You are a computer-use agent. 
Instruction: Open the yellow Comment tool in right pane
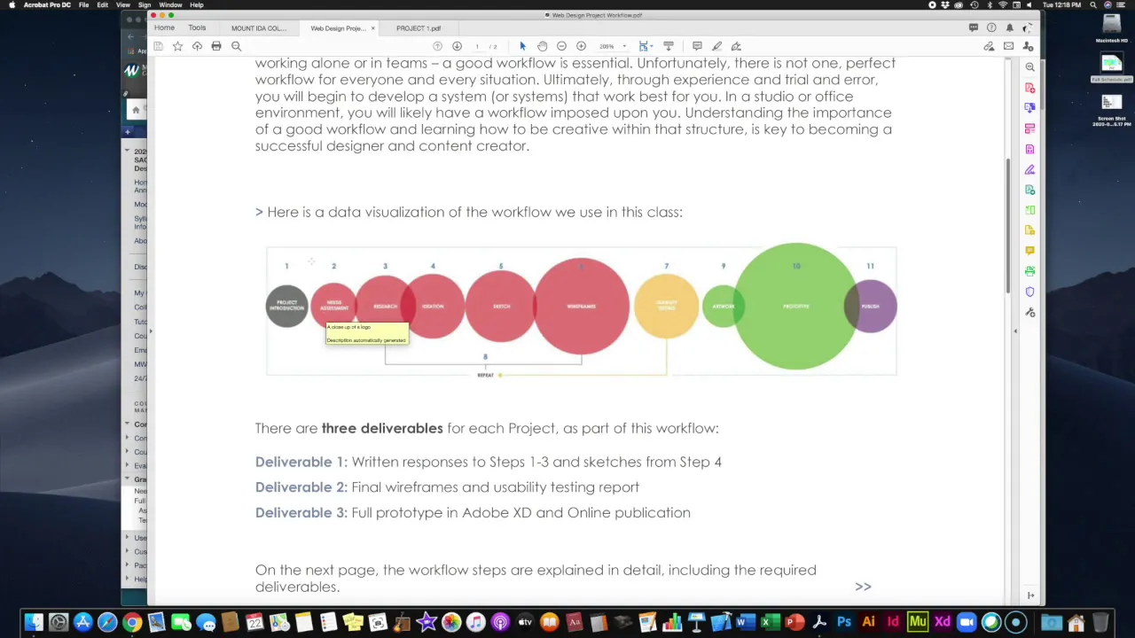[1029, 251]
